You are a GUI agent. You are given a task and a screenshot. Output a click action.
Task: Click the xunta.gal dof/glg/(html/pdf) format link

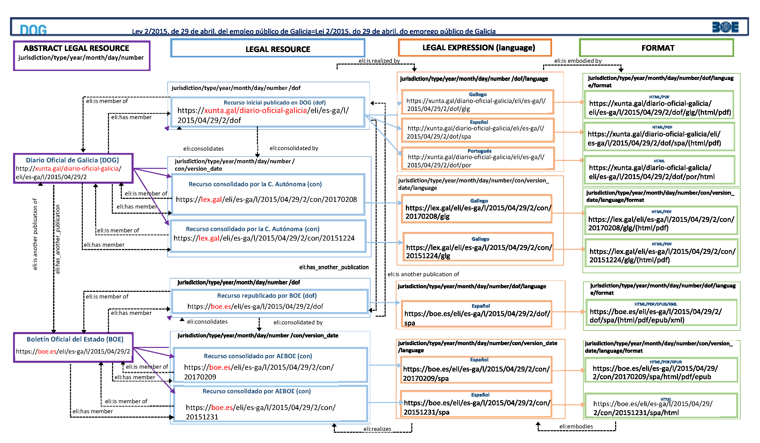pos(660,108)
